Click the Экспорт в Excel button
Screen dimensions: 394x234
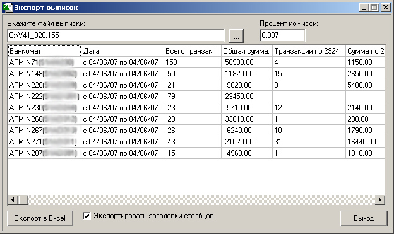tap(40, 218)
